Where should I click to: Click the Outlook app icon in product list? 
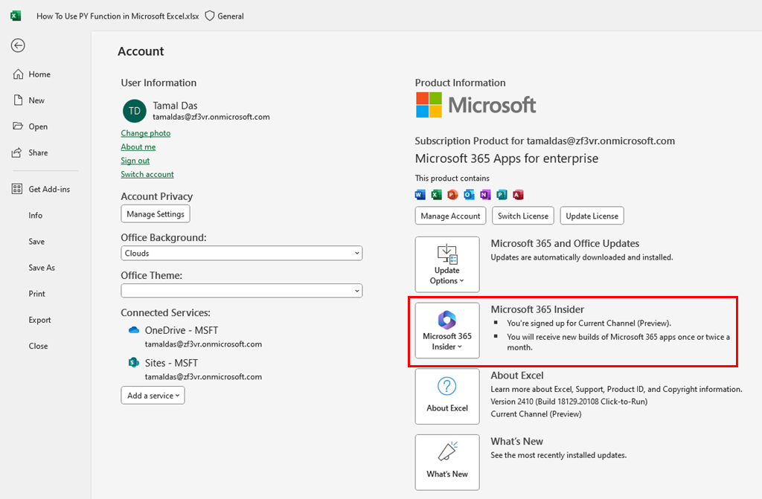pos(469,195)
